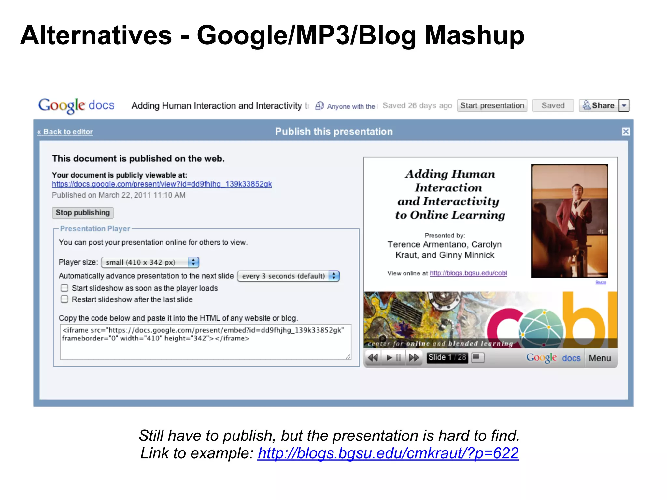Open the public docs.google.com view link

(162, 184)
